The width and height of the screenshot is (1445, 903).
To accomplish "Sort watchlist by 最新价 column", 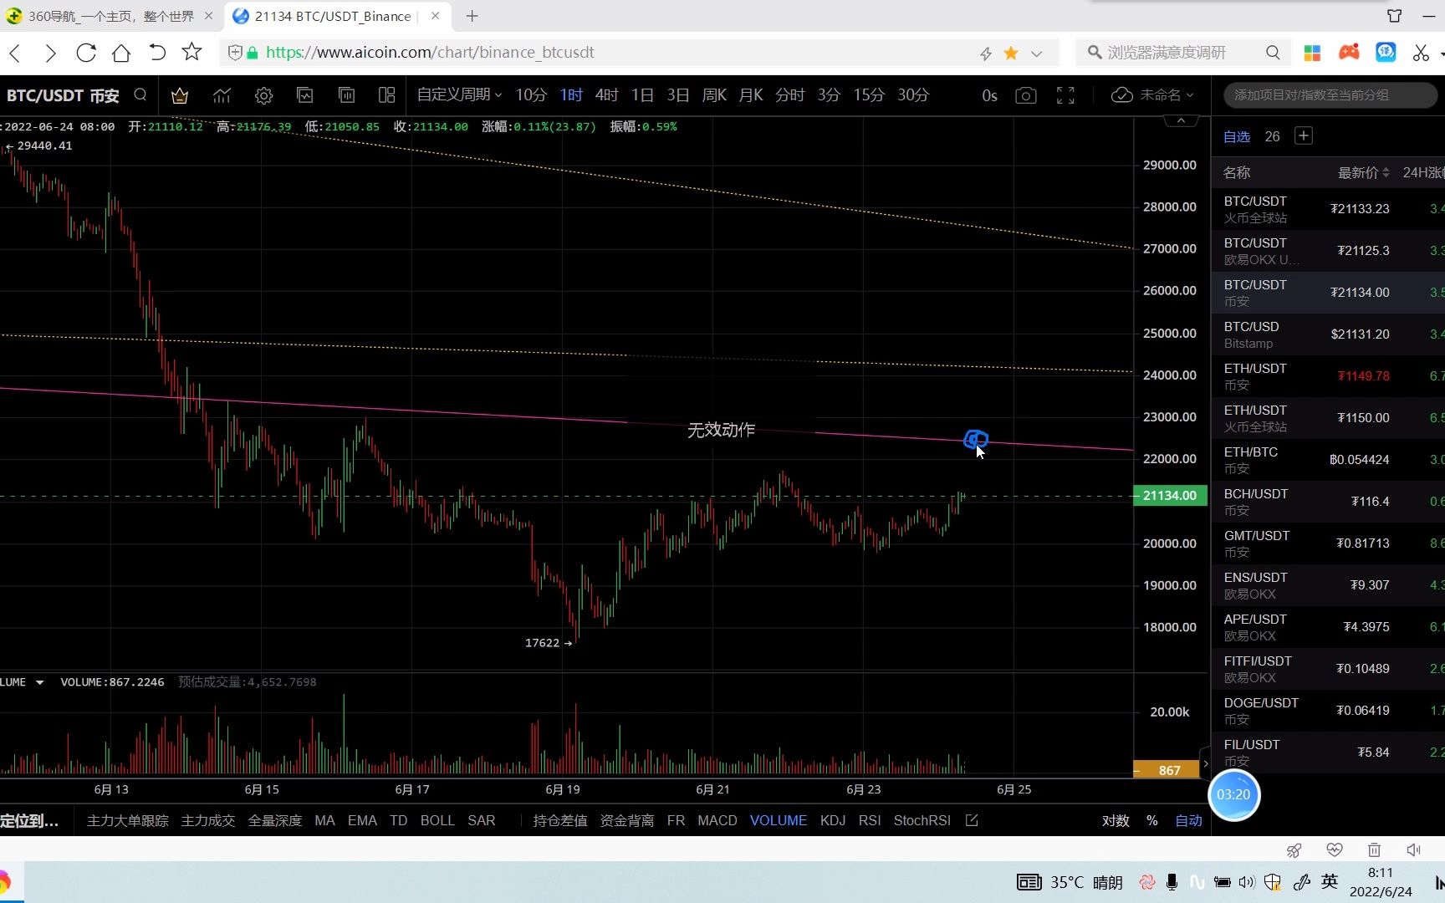I will pyautogui.click(x=1363, y=172).
